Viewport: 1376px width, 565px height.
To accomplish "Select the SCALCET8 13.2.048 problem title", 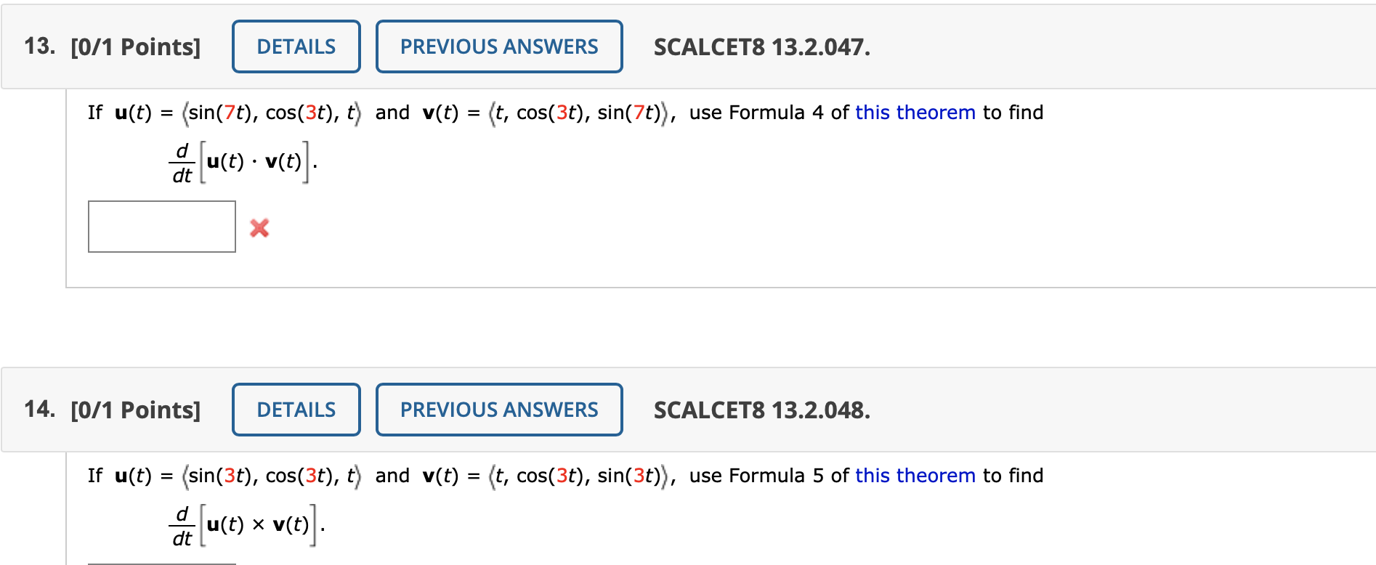I will 761,410.
